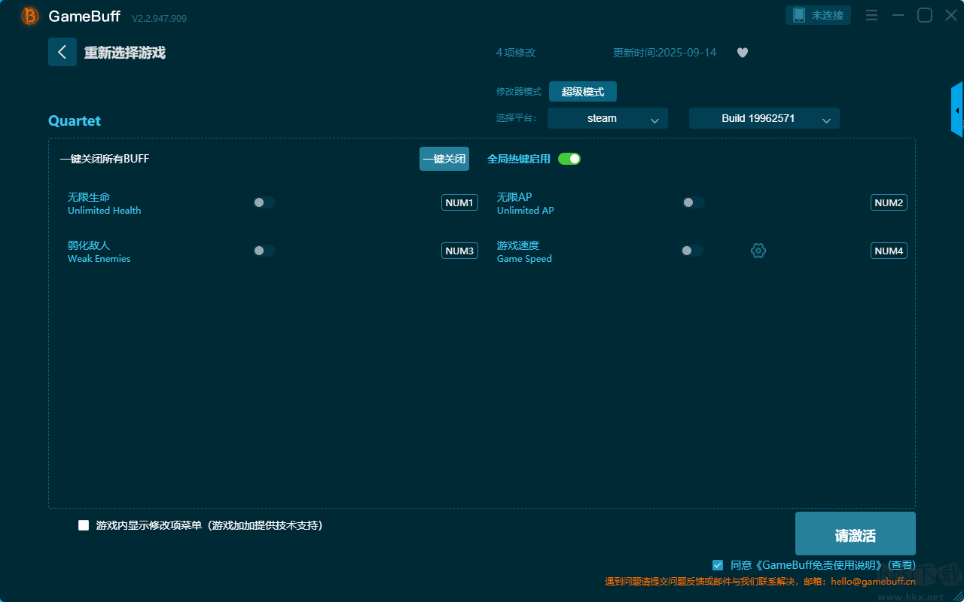Open the GameBuff disclaimer 查看 link
This screenshot has width=964, height=602.
click(x=901, y=565)
